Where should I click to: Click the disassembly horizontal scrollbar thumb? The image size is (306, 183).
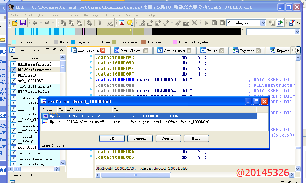tap(136, 175)
